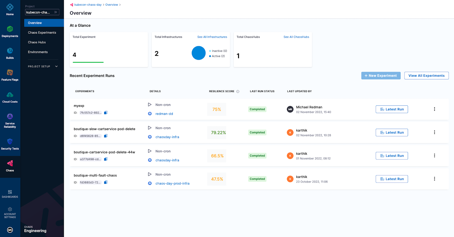This screenshot has height=237, width=454.
Task: Open more options for boutique-multi-fault-chaos row
Action: (x=434, y=179)
